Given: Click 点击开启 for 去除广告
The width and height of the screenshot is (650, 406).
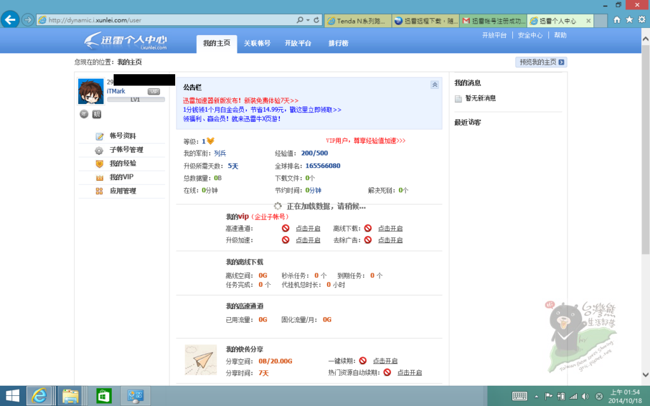Looking at the screenshot, I should click(x=390, y=240).
